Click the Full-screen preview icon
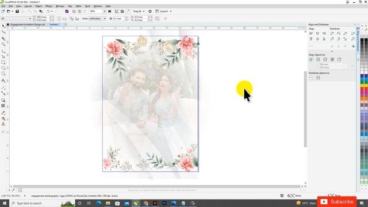This screenshot has width=368, height=207. click(x=110, y=11)
